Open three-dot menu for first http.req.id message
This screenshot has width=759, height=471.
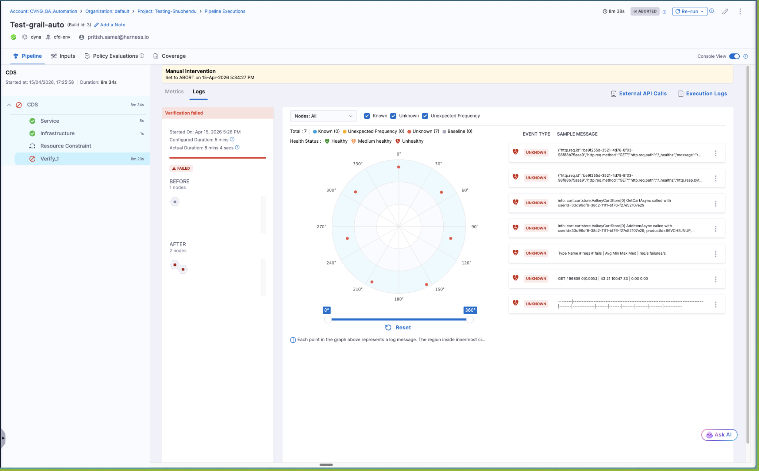(x=715, y=153)
